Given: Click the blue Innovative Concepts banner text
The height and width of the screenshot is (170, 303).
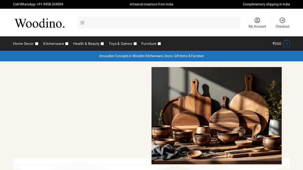Looking at the screenshot, I should 151,56.
